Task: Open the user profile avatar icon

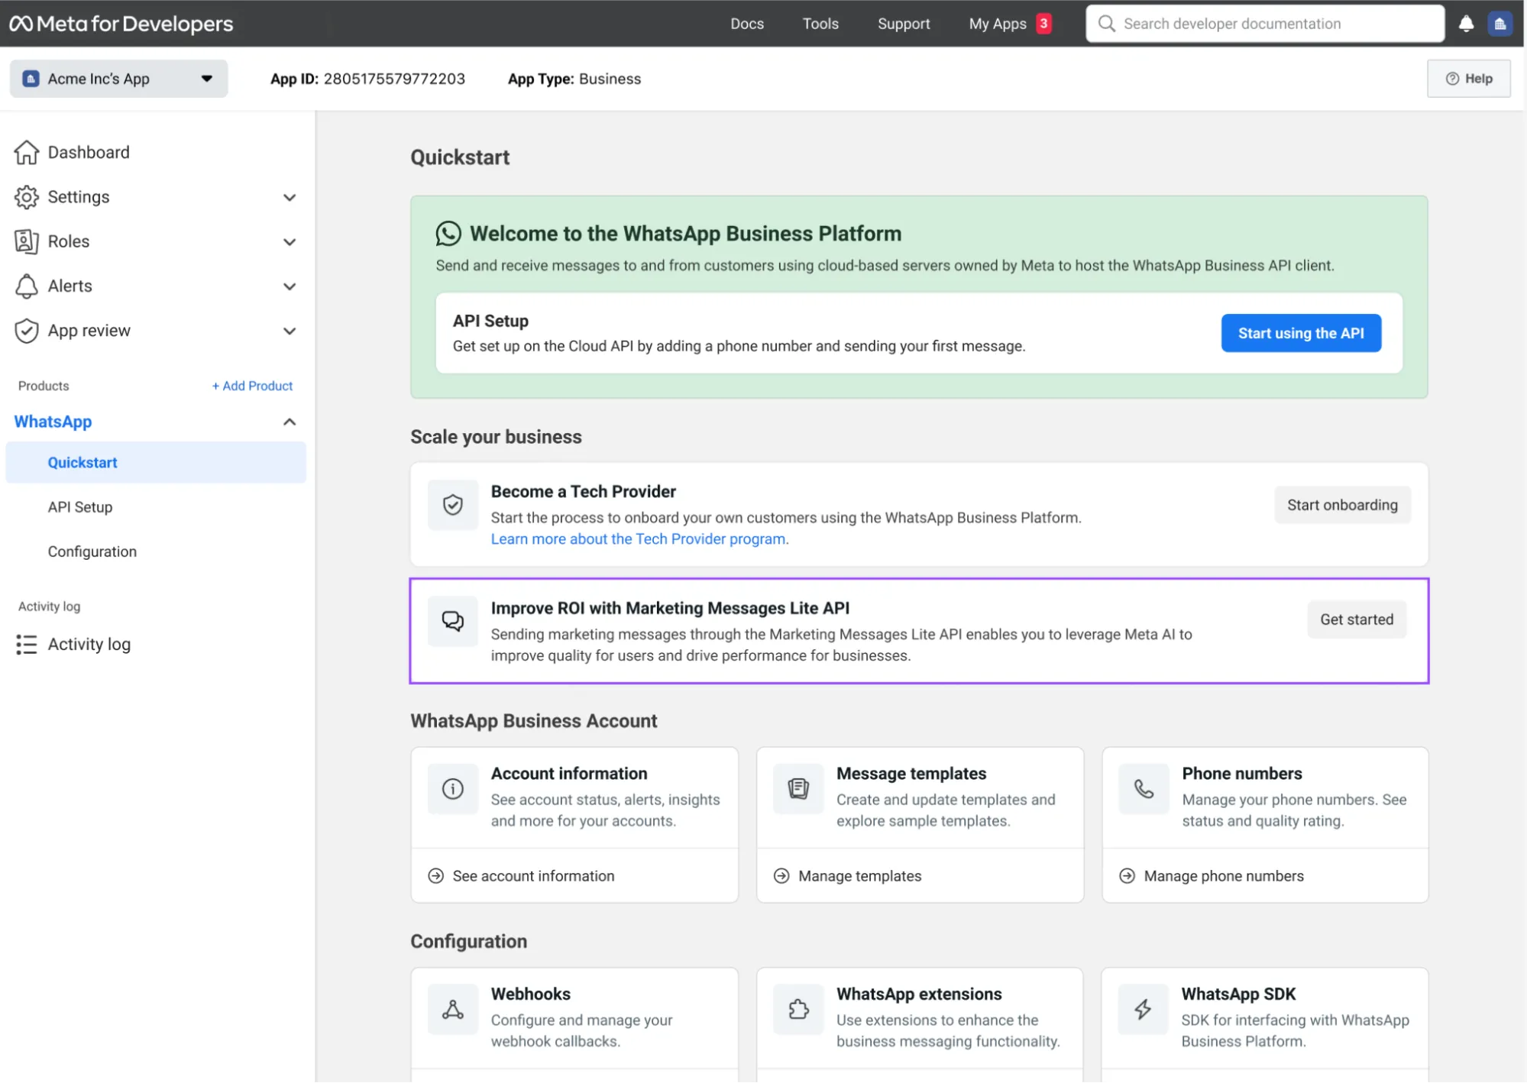Action: (1500, 24)
